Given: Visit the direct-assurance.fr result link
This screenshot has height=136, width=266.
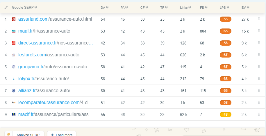Looking at the screenshot, I should 56,43.
